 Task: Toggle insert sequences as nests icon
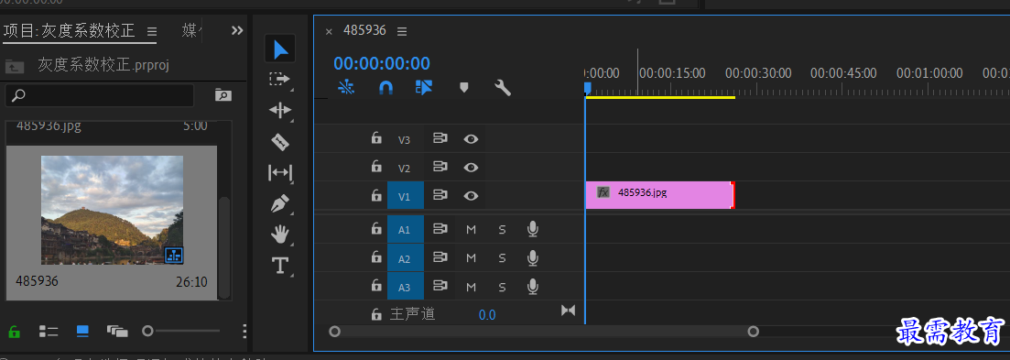click(x=346, y=88)
